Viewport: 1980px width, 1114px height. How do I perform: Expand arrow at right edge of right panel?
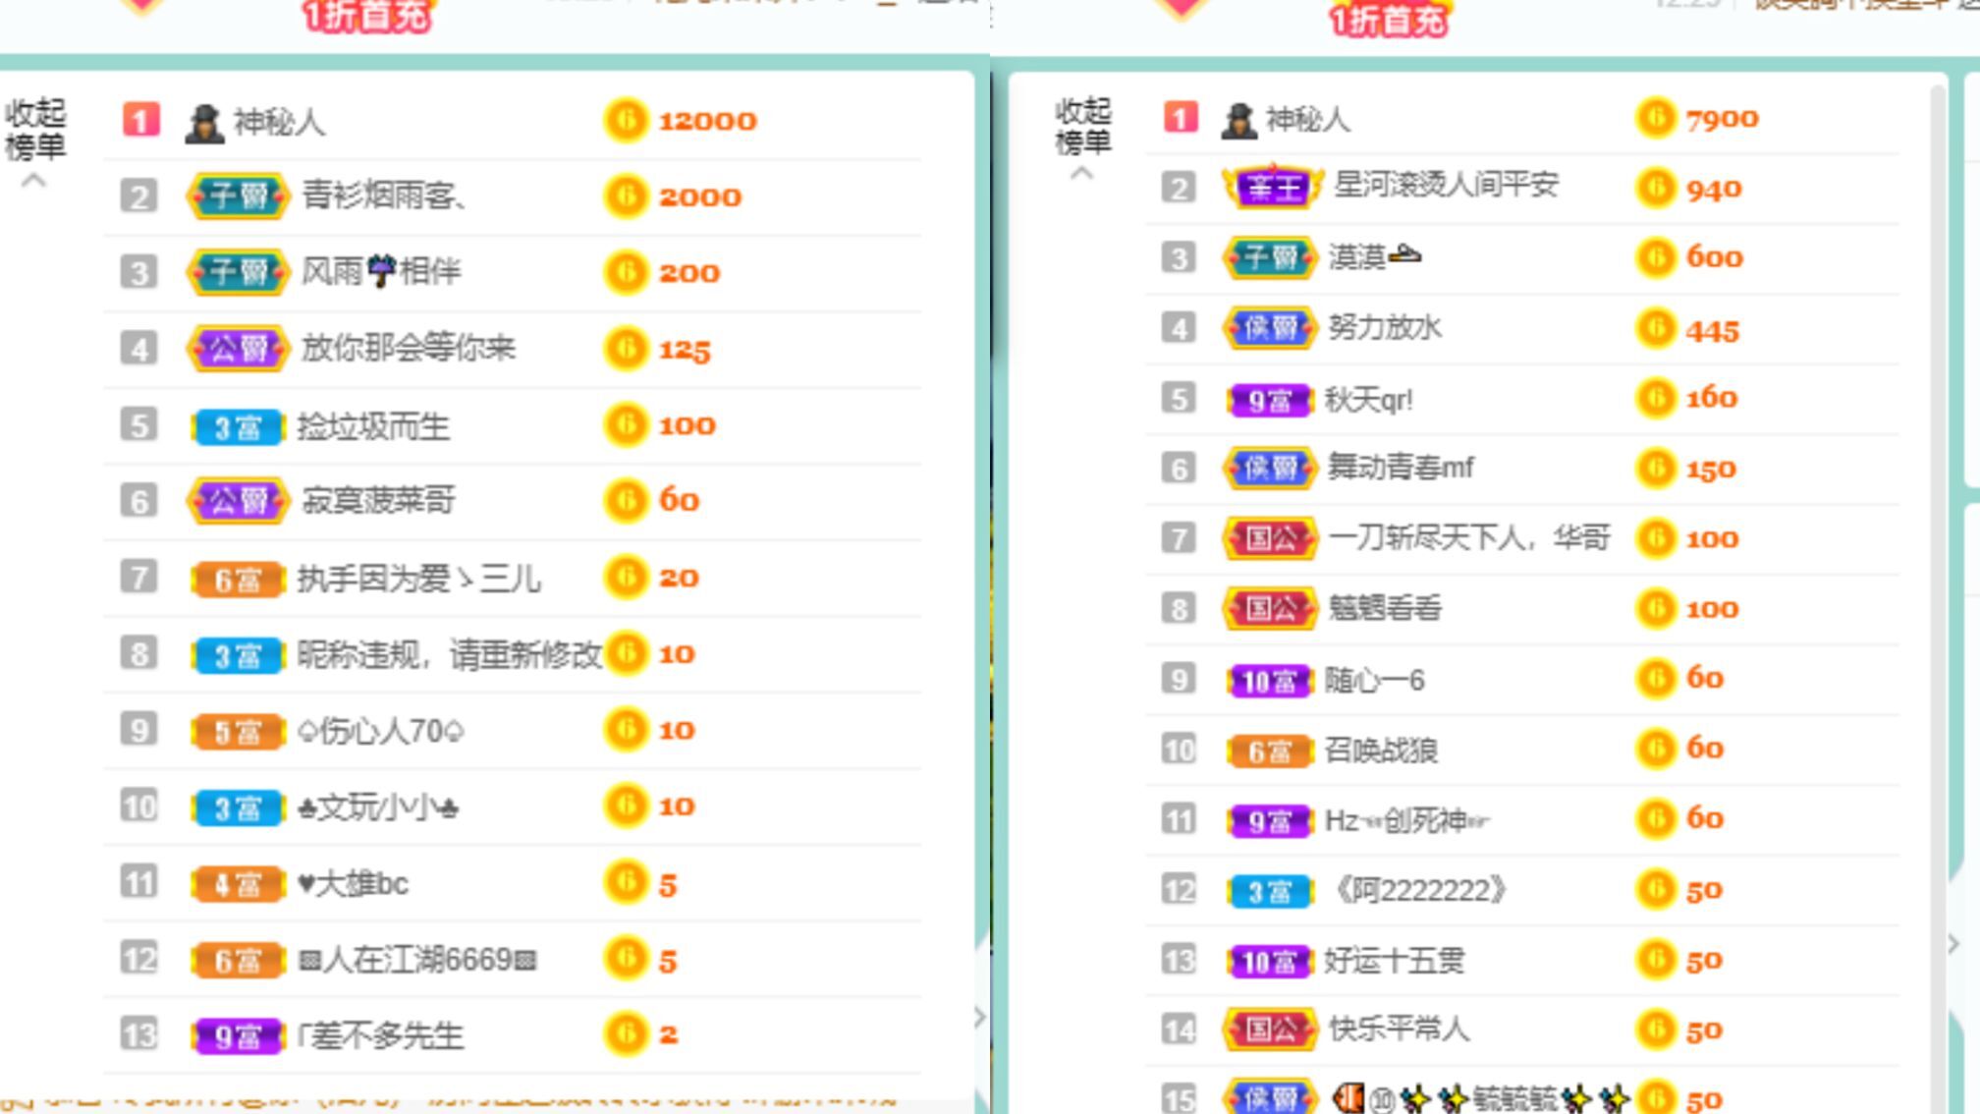(1954, 945)
